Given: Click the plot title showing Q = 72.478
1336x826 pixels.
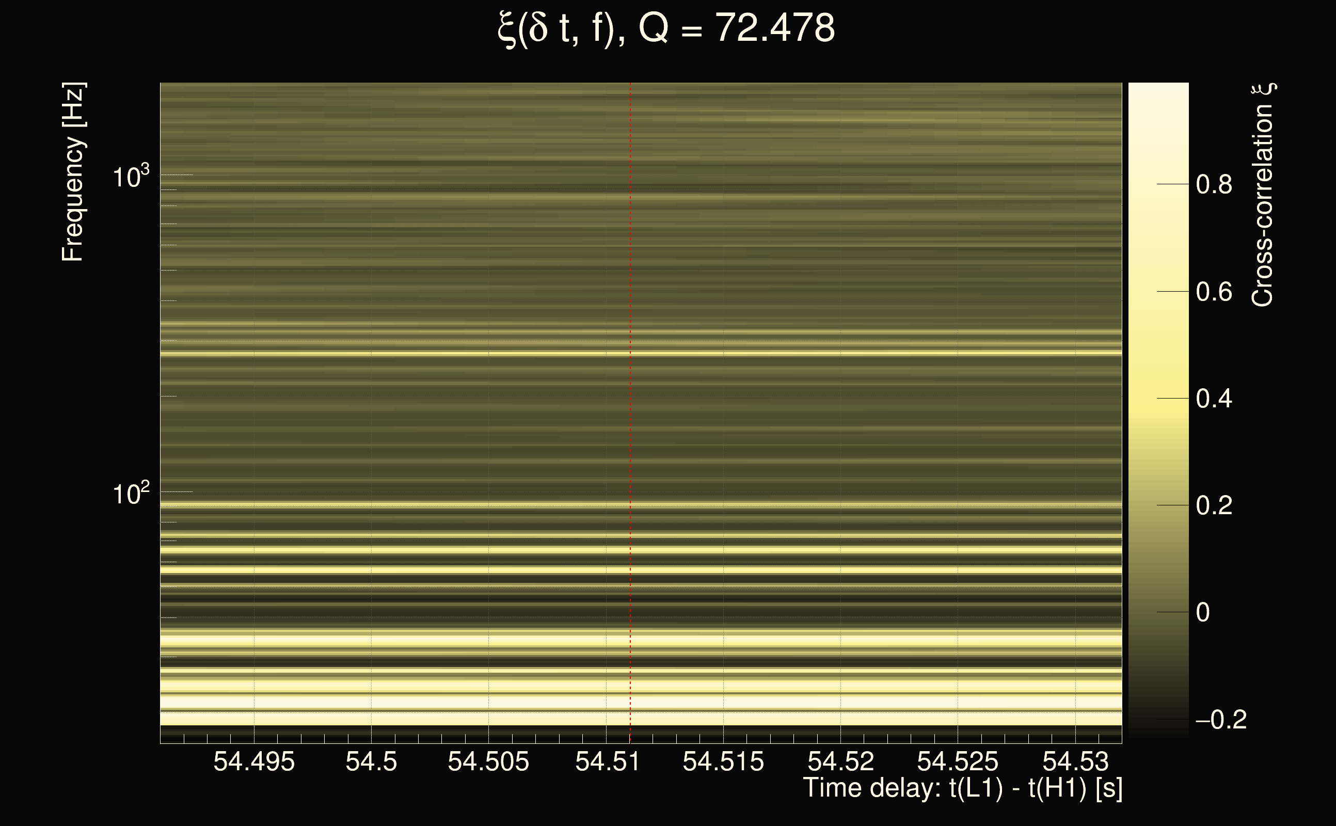Looking at the screenshot, I should tap(666, 28).
